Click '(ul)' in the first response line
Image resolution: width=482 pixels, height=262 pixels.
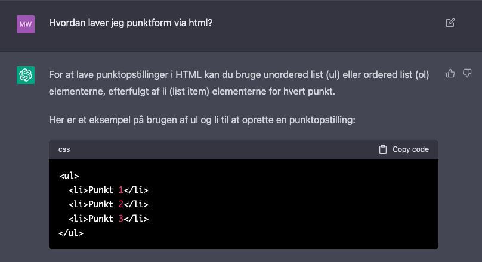coord(333,75)
